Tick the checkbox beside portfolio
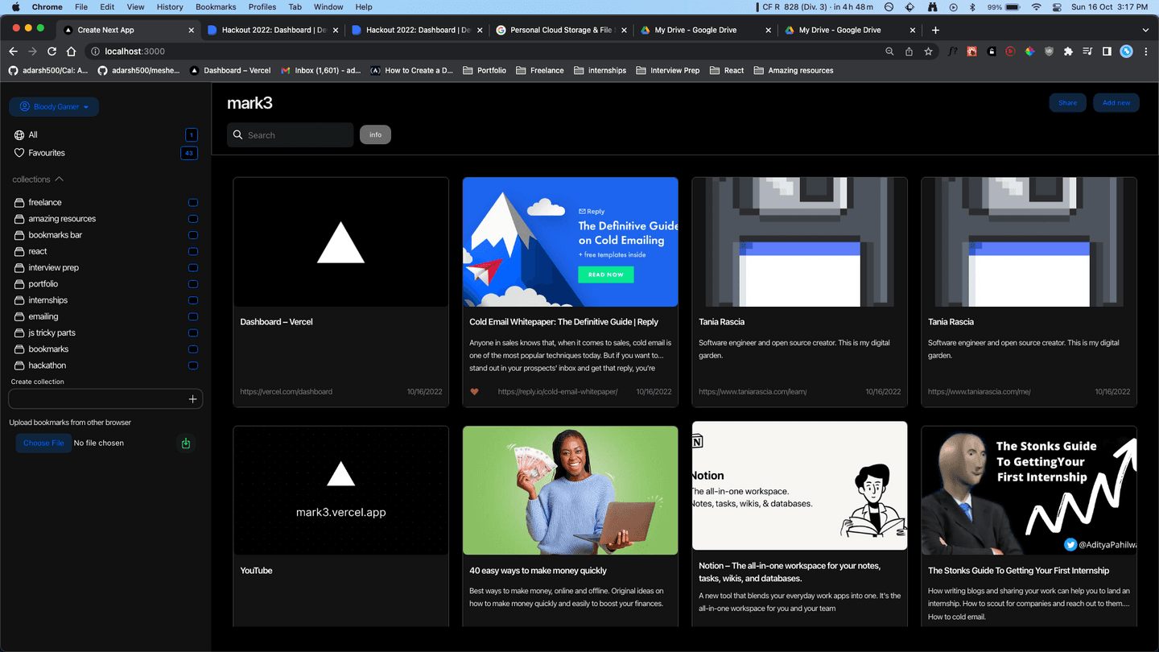The width and height of the screenshot is (1159, 652). (193, 284)
